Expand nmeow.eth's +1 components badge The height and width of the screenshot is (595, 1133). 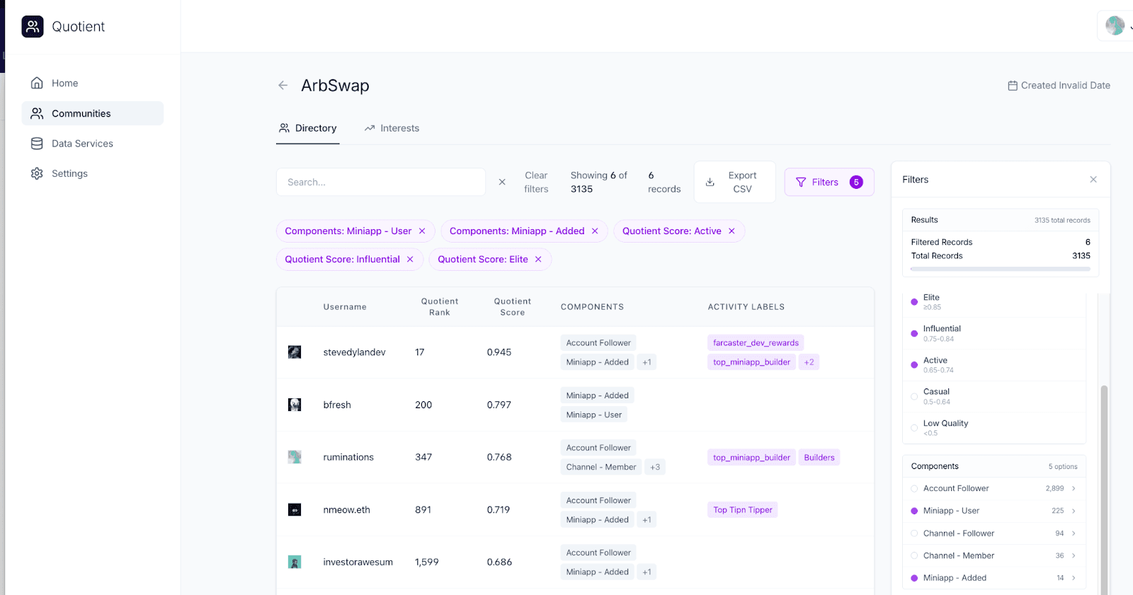point(647,520)
